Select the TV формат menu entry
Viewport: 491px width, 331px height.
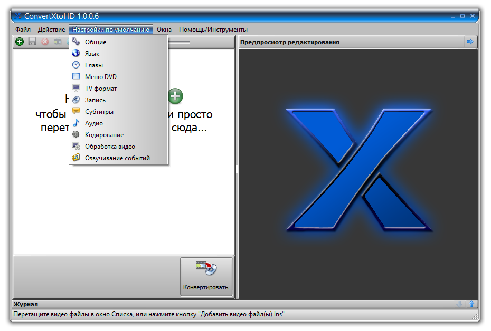click(x=118, y=89)
